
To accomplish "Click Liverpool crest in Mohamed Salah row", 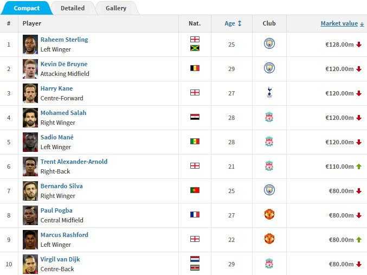I will (x=269, y=117).
